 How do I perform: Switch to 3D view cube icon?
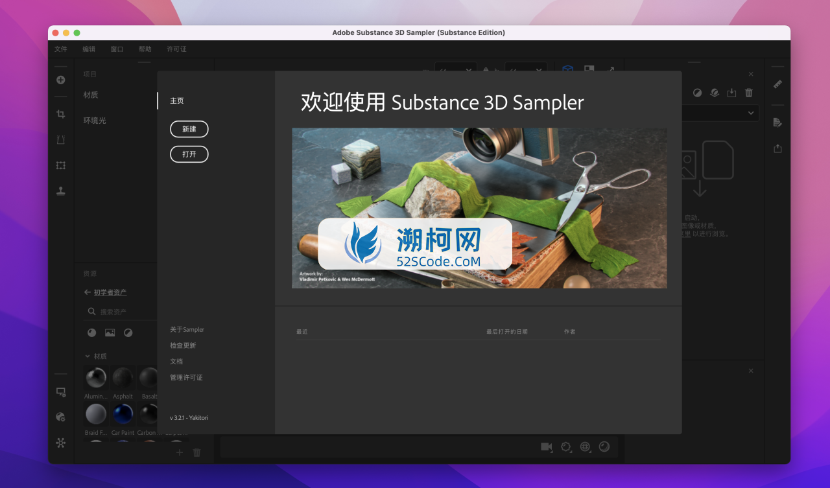[567, 69]
